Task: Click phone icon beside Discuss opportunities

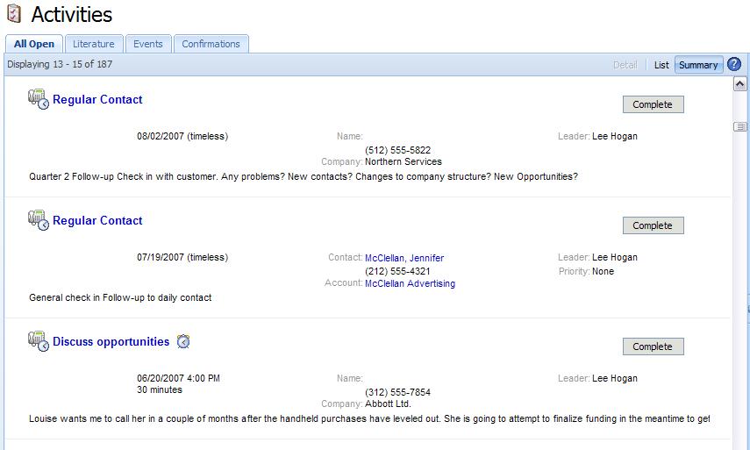Action: 39,342
